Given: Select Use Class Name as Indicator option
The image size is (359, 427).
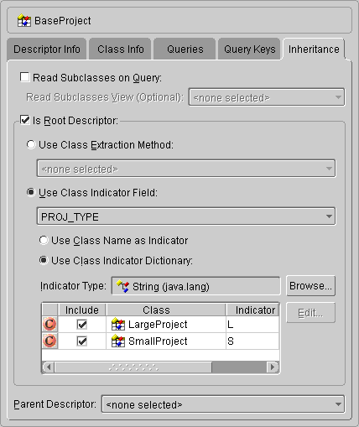Looking at the screenshot, I should pyautogui.click(x=44, y=240).
